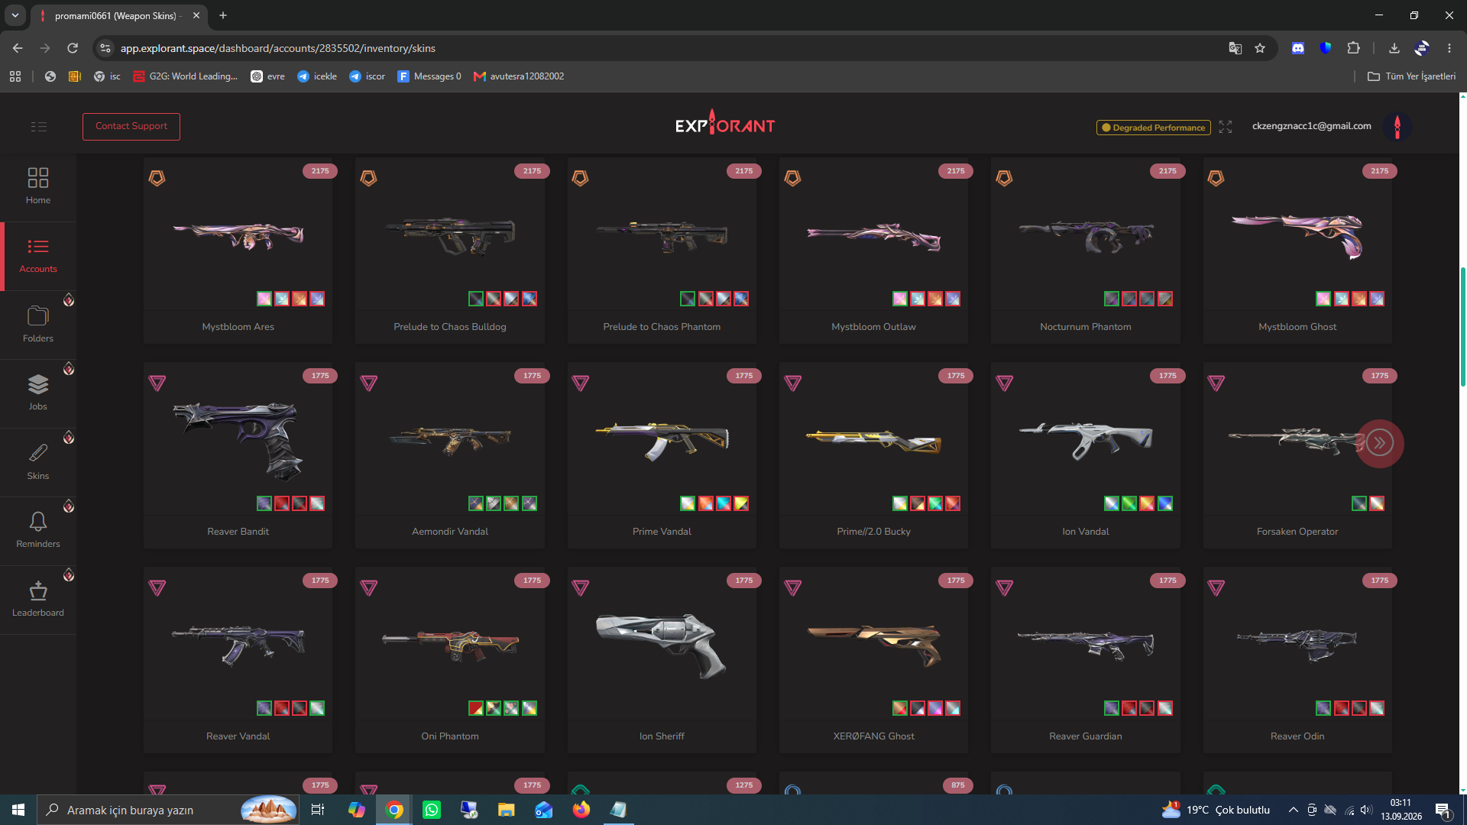Open Tüm Yer İşaretleri bookmarks folder

[1412, 76]
